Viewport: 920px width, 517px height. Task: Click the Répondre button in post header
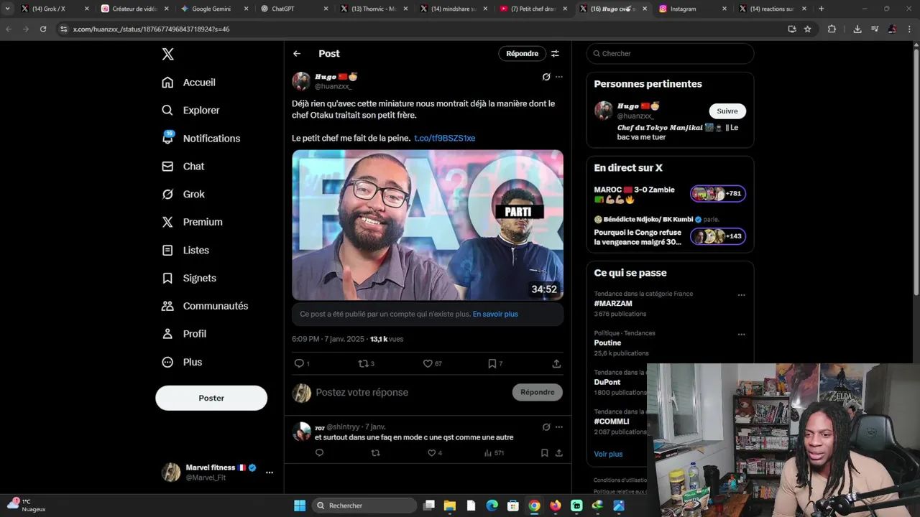pos(522,54)
